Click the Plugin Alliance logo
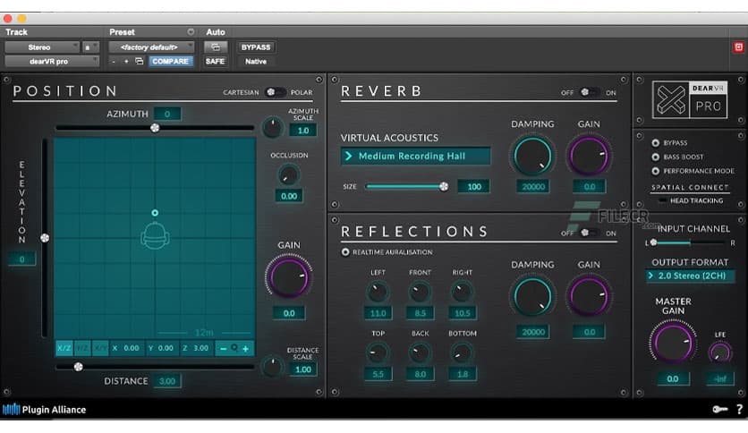Screen dimensions: 748x433 tap(45, 409)
